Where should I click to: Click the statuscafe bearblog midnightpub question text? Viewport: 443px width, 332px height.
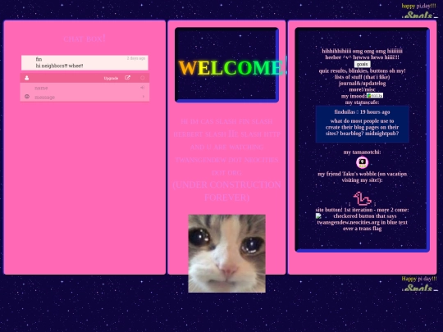(x=363, y=127)
